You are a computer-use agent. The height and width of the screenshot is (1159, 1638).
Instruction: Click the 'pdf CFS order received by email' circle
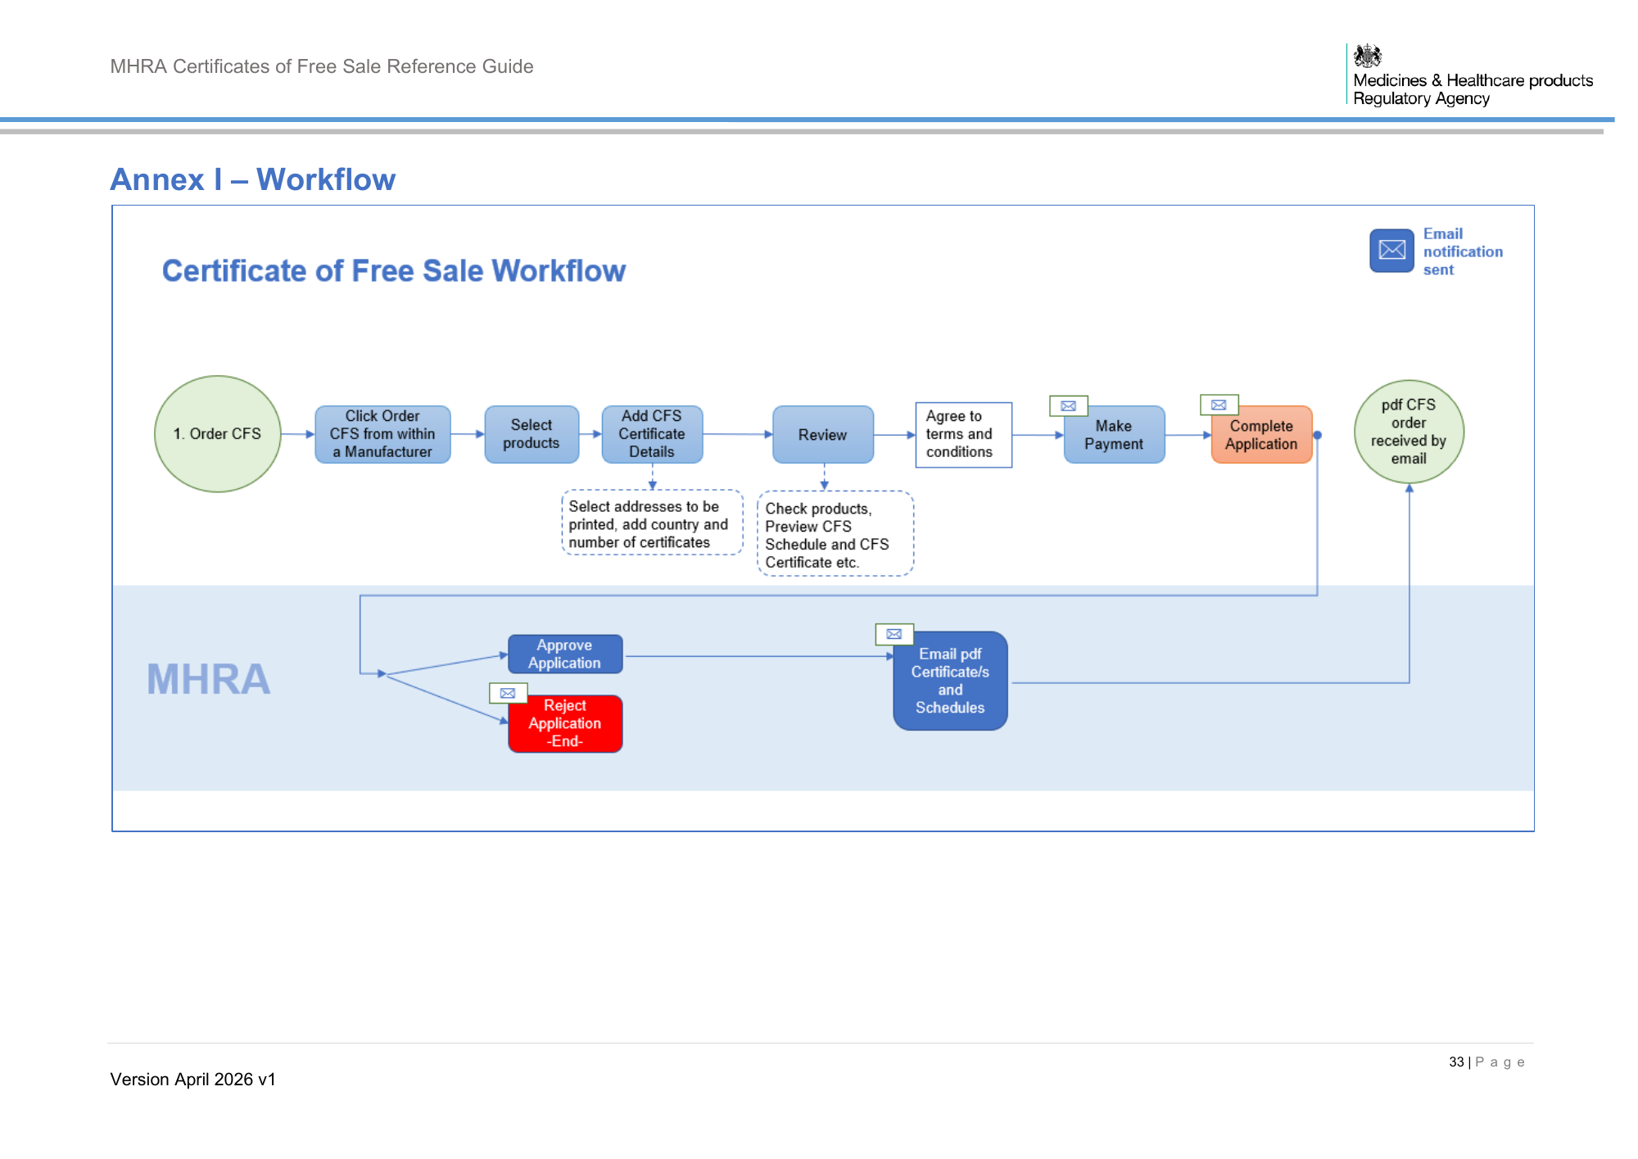click(1409, 432)
